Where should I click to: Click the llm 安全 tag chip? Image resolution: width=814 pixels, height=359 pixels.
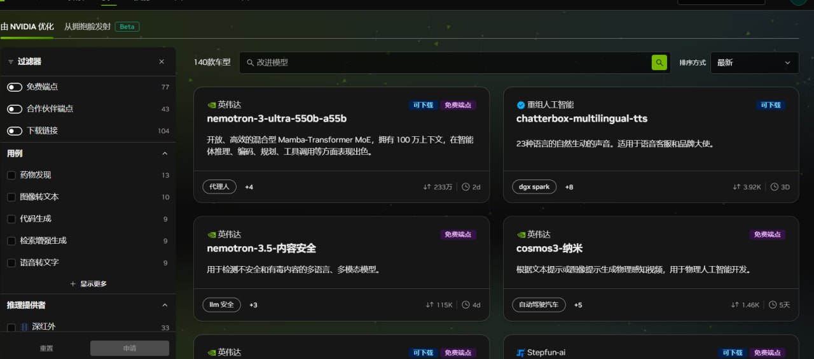click(x=222, y=305)
